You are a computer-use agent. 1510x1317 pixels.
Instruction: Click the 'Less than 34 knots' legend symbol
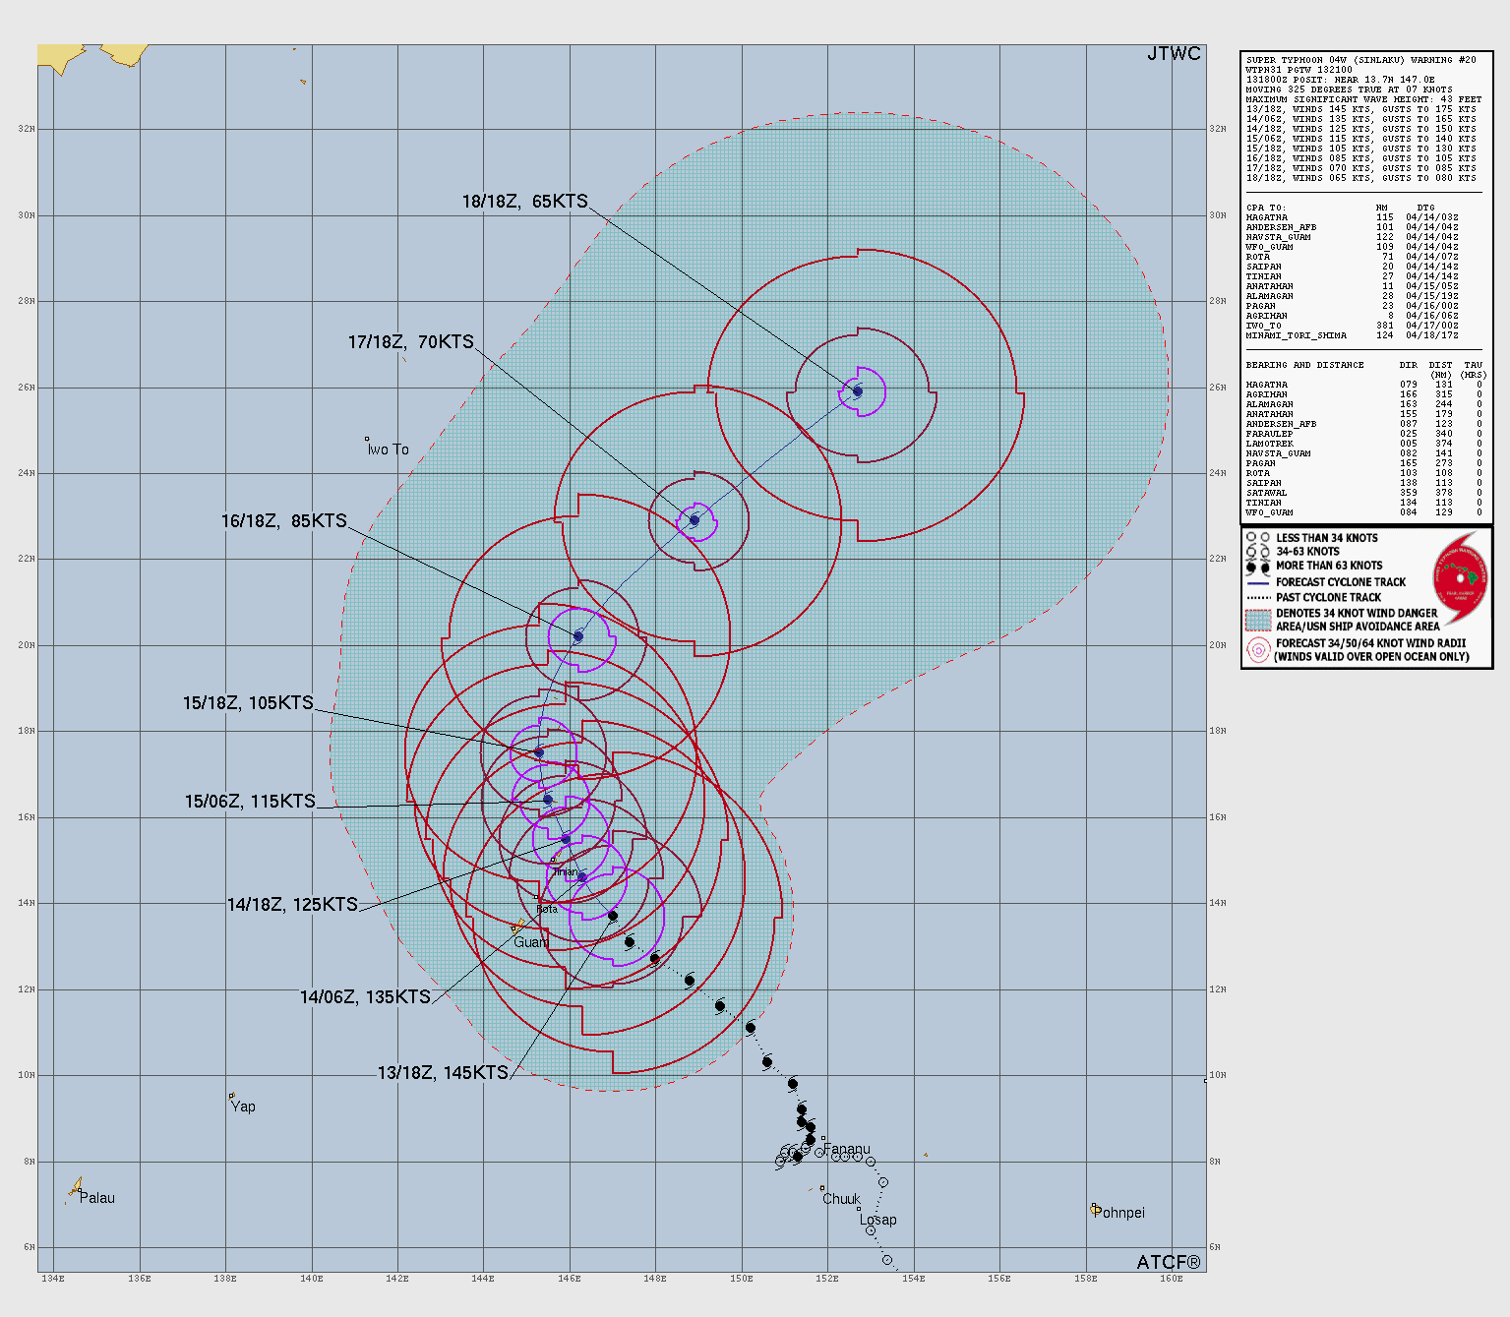click(1257, 538)
